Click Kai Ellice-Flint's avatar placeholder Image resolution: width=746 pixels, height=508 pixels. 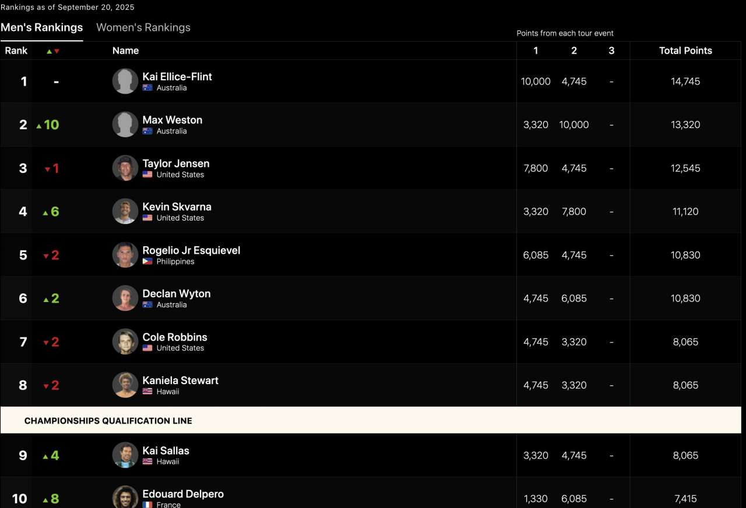tap(125, 81)
